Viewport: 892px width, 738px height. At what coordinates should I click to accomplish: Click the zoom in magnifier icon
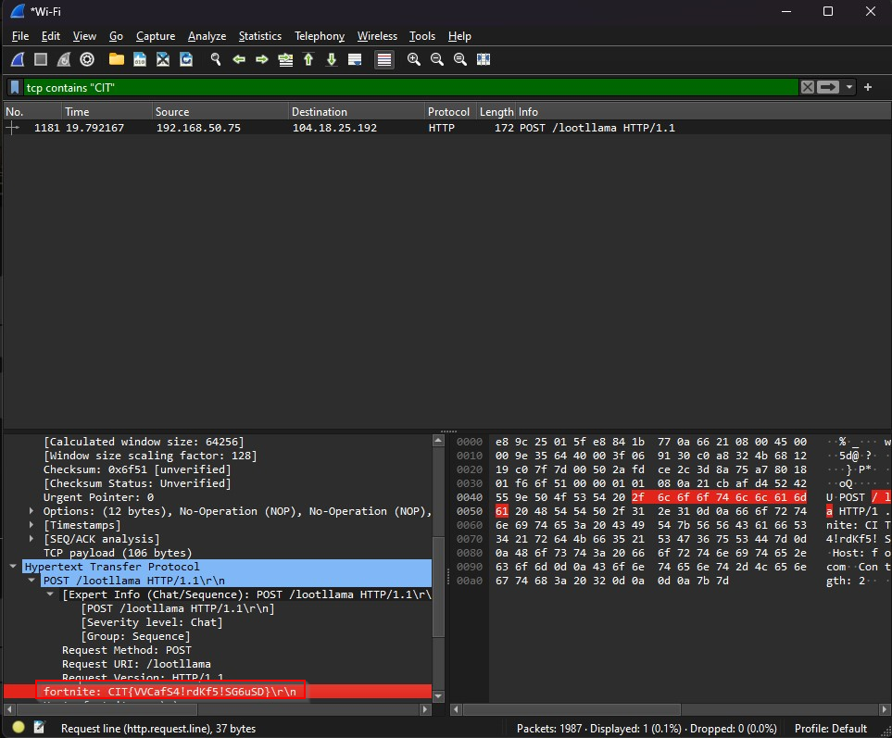click(413, 59)
